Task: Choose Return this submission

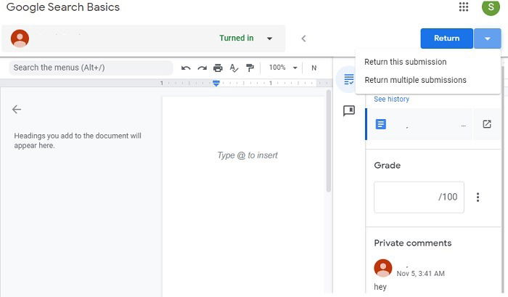Action: pyautogui.click(x=405, y=62)
